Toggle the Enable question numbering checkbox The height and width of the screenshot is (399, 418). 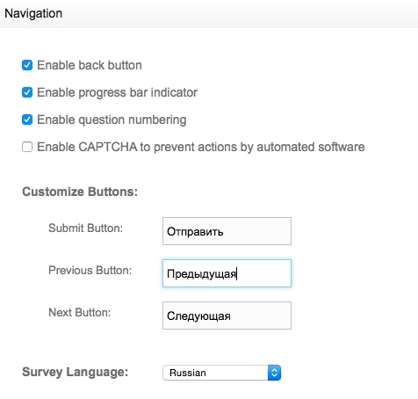point(27,120)
